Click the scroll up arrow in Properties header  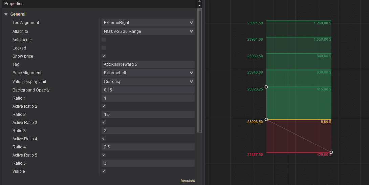click(199, 1)
